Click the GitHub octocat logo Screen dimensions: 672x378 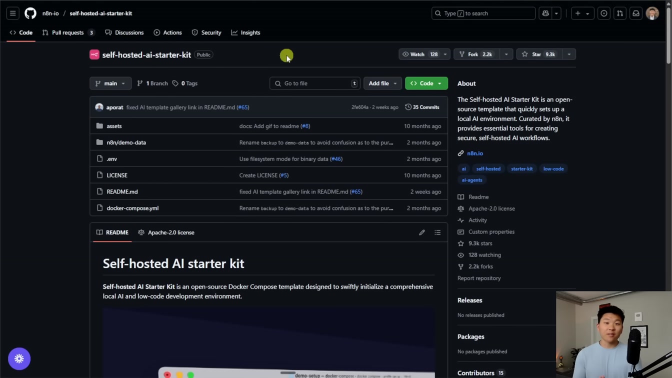(30, 13)
